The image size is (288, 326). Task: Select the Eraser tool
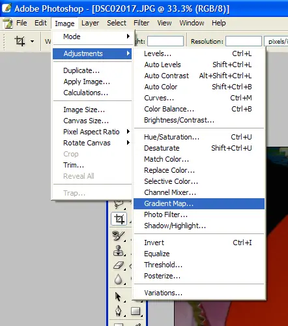pyautogui.click(x=119, y=265)
